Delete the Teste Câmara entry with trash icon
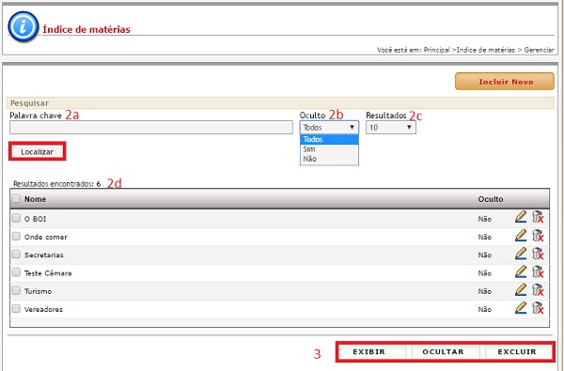564x371 pixels. coord(538,271)
